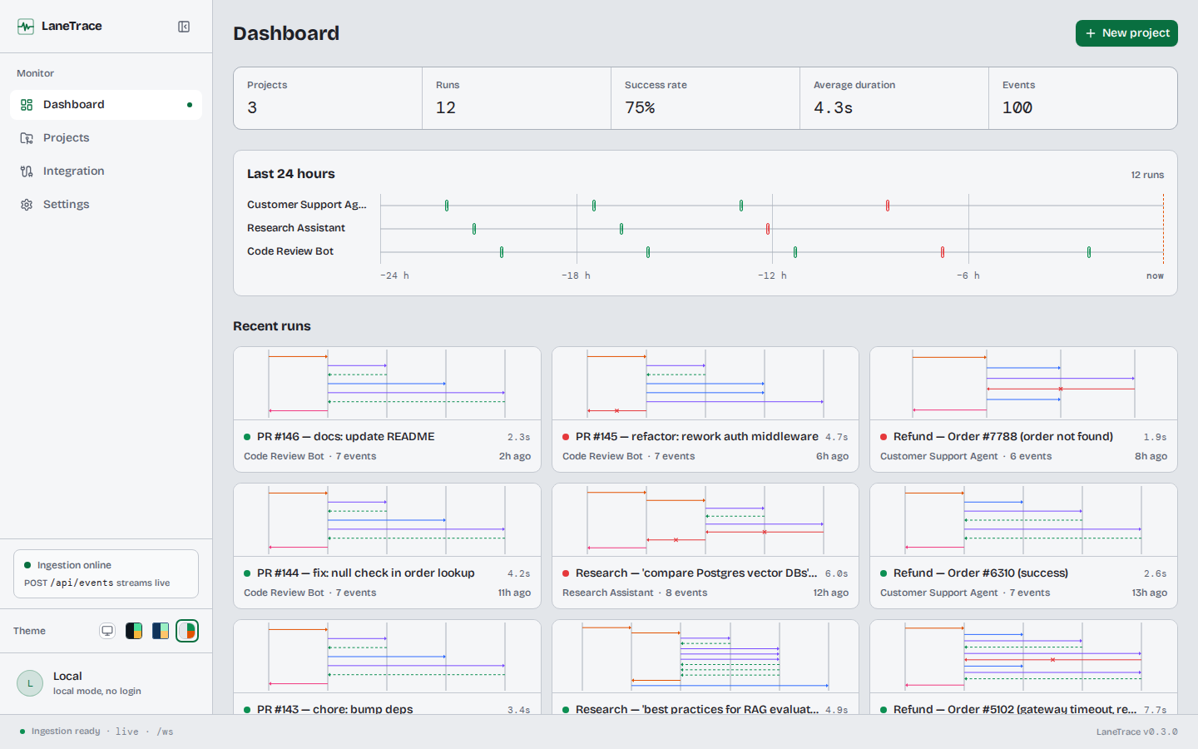Click 'Research Assistant' timeline row label
Image resolution: width=1198 pixels, height=749 pixels.
pyautogui.click(x=296, y=228)
